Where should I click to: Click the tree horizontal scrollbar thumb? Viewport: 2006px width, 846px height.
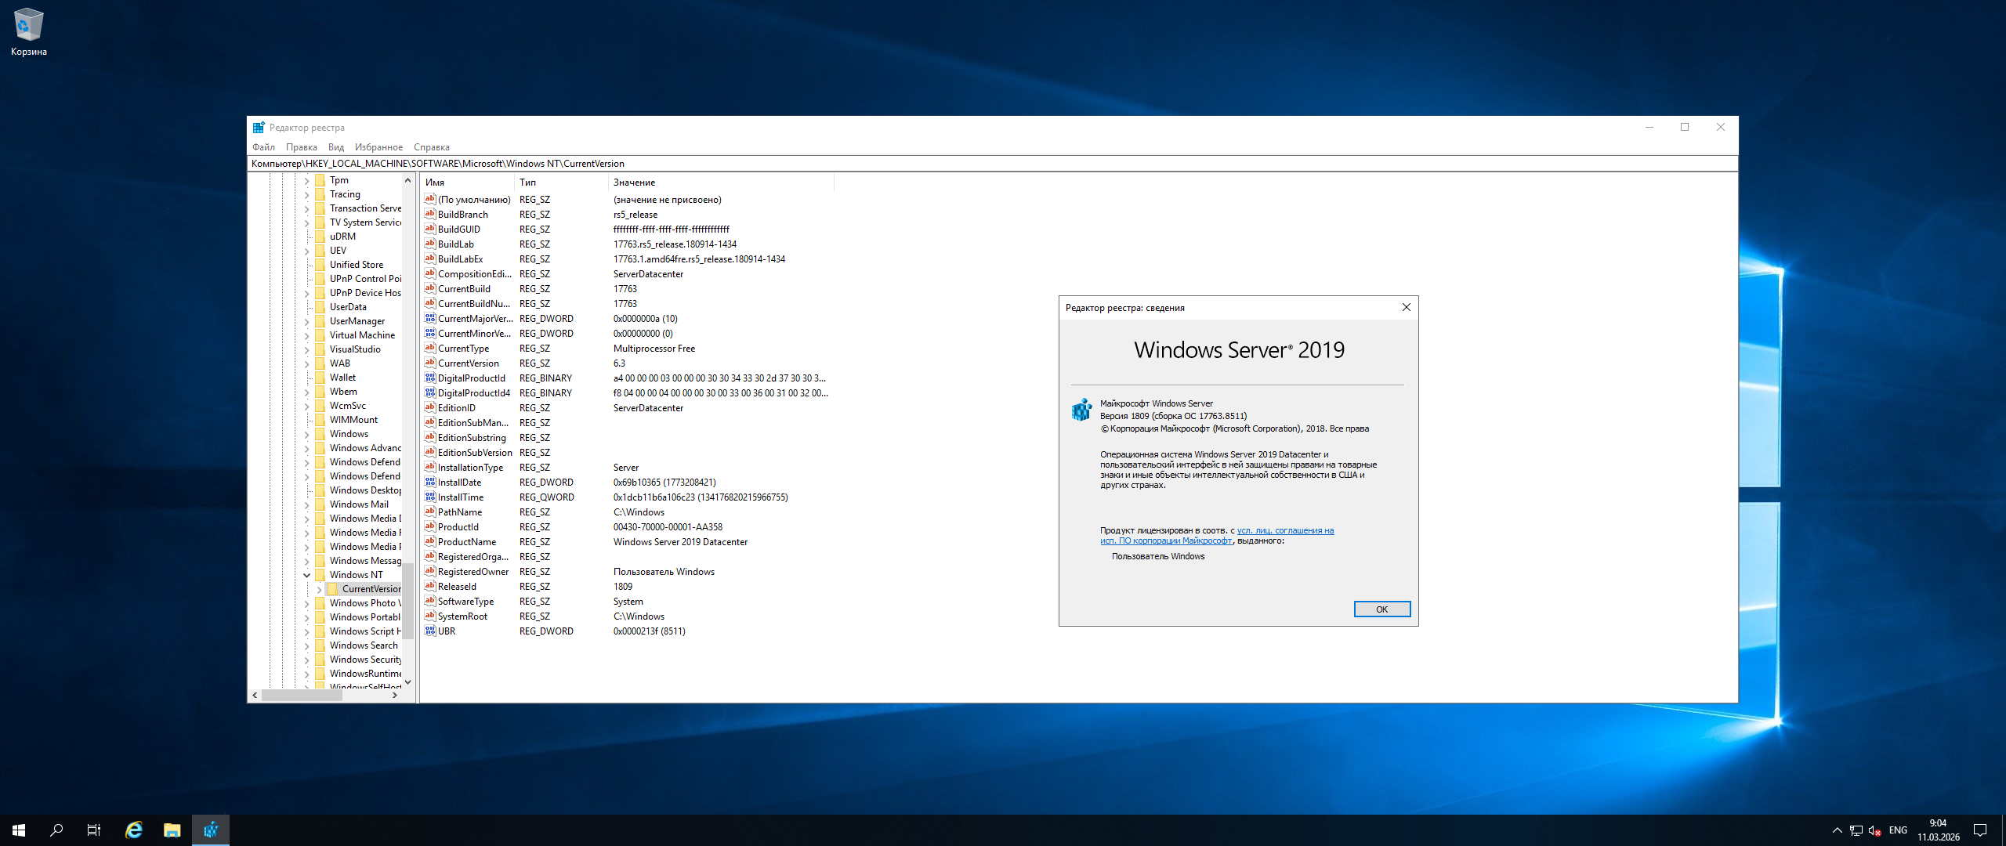(302, 696)
